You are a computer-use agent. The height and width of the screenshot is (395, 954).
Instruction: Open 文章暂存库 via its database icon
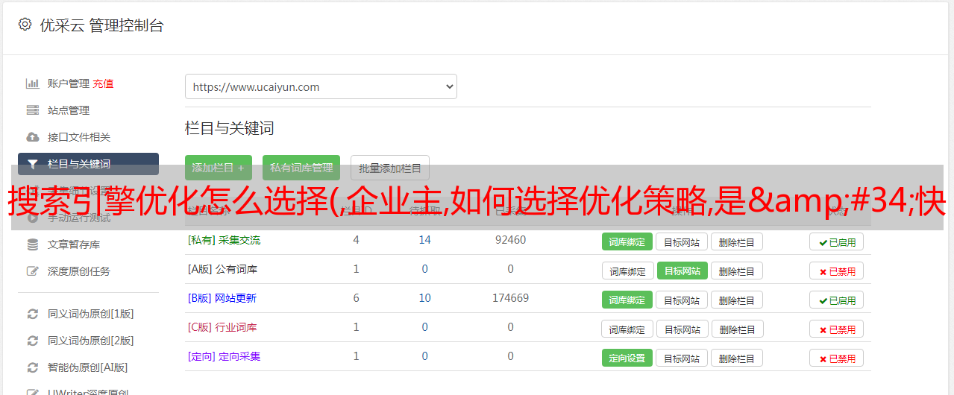click(x=32, y=244)
